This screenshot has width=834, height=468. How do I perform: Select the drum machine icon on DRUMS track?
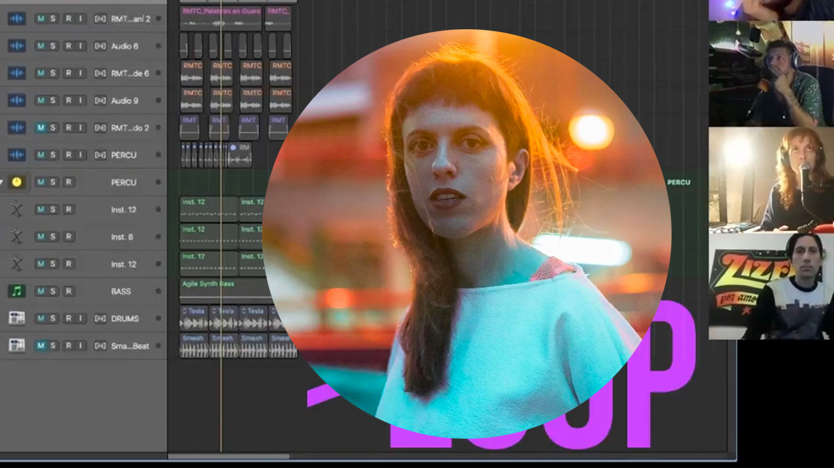pos(17,318)
